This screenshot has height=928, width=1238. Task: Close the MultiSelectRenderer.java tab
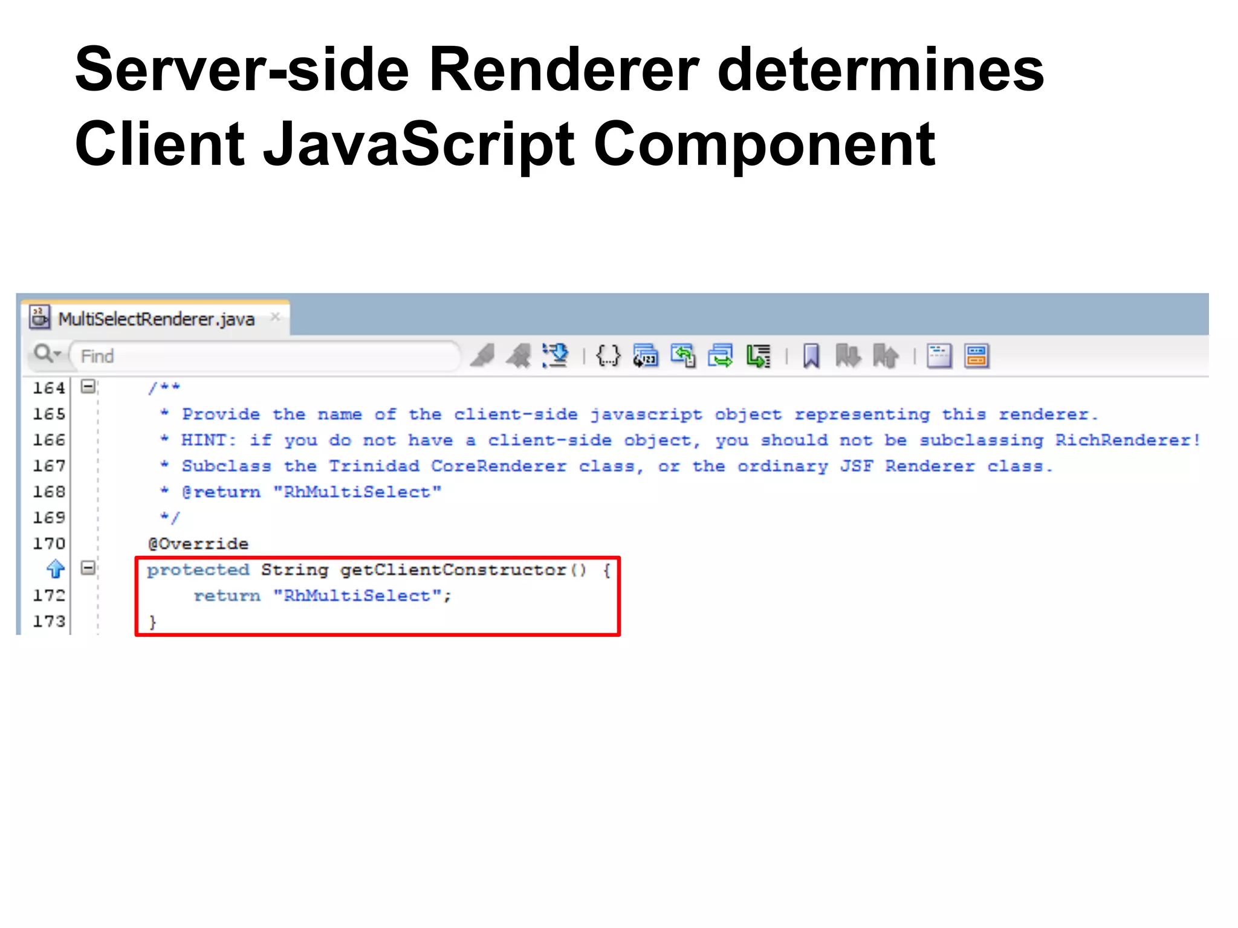(x=275, y=316)
